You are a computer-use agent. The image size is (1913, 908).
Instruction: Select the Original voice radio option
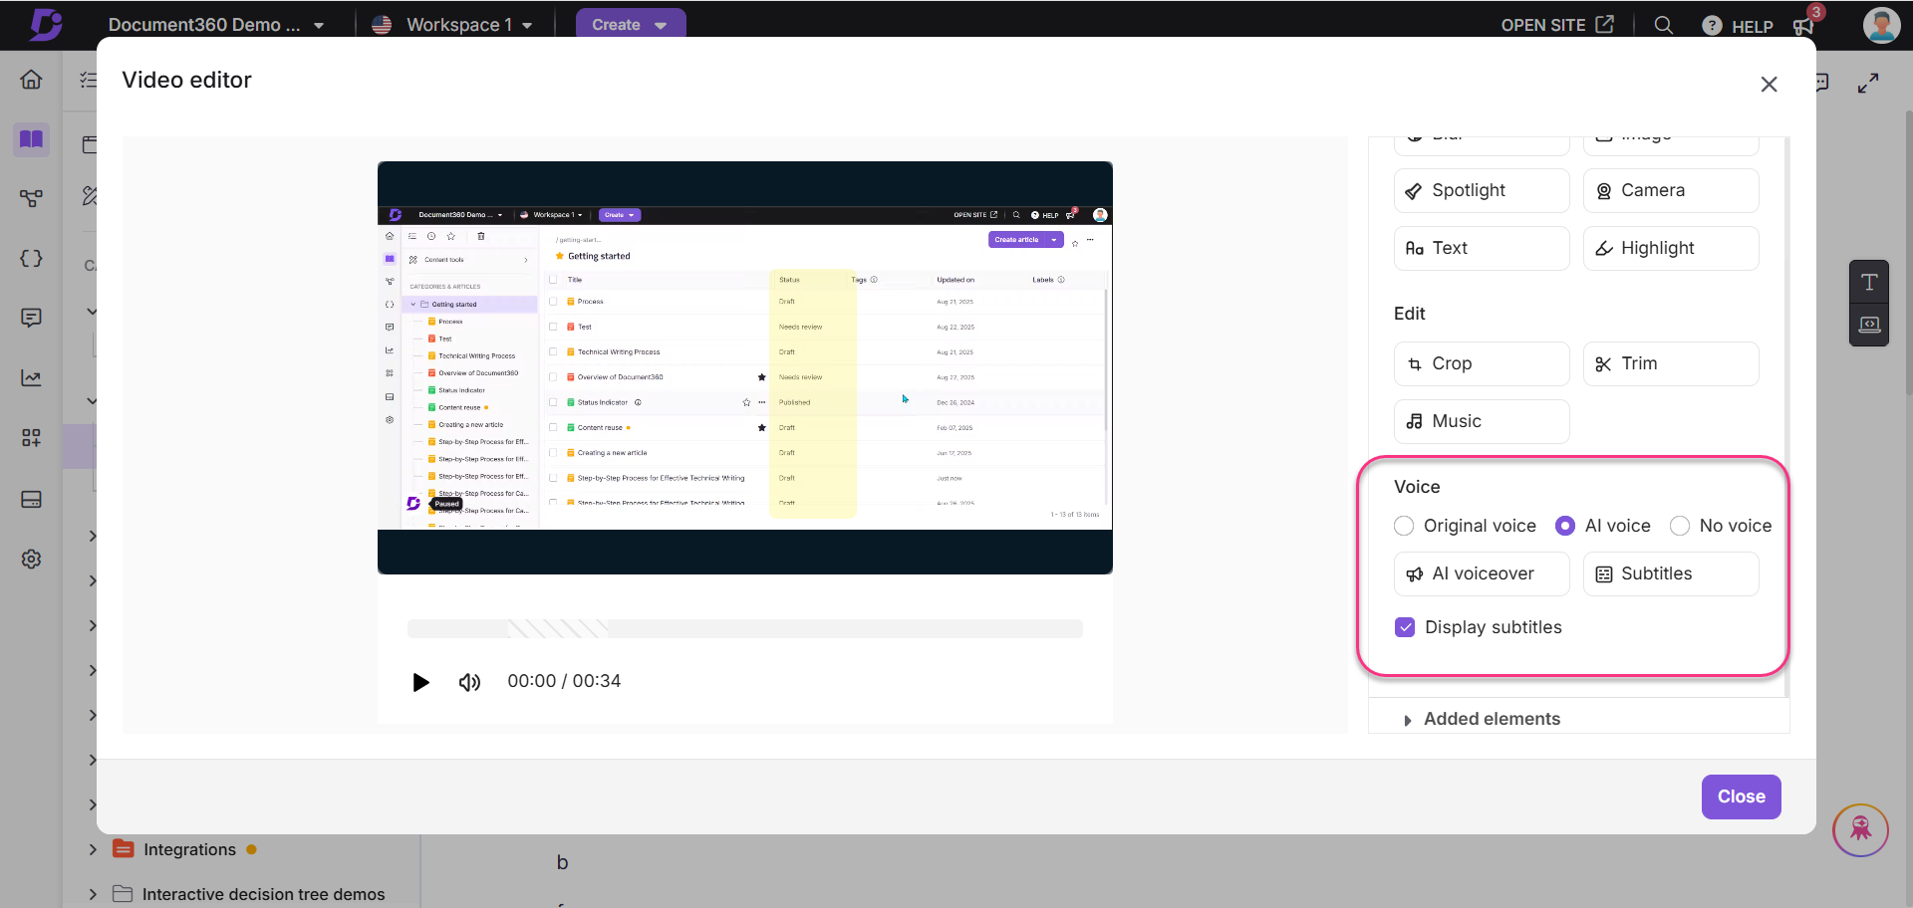click(1404, 526)
